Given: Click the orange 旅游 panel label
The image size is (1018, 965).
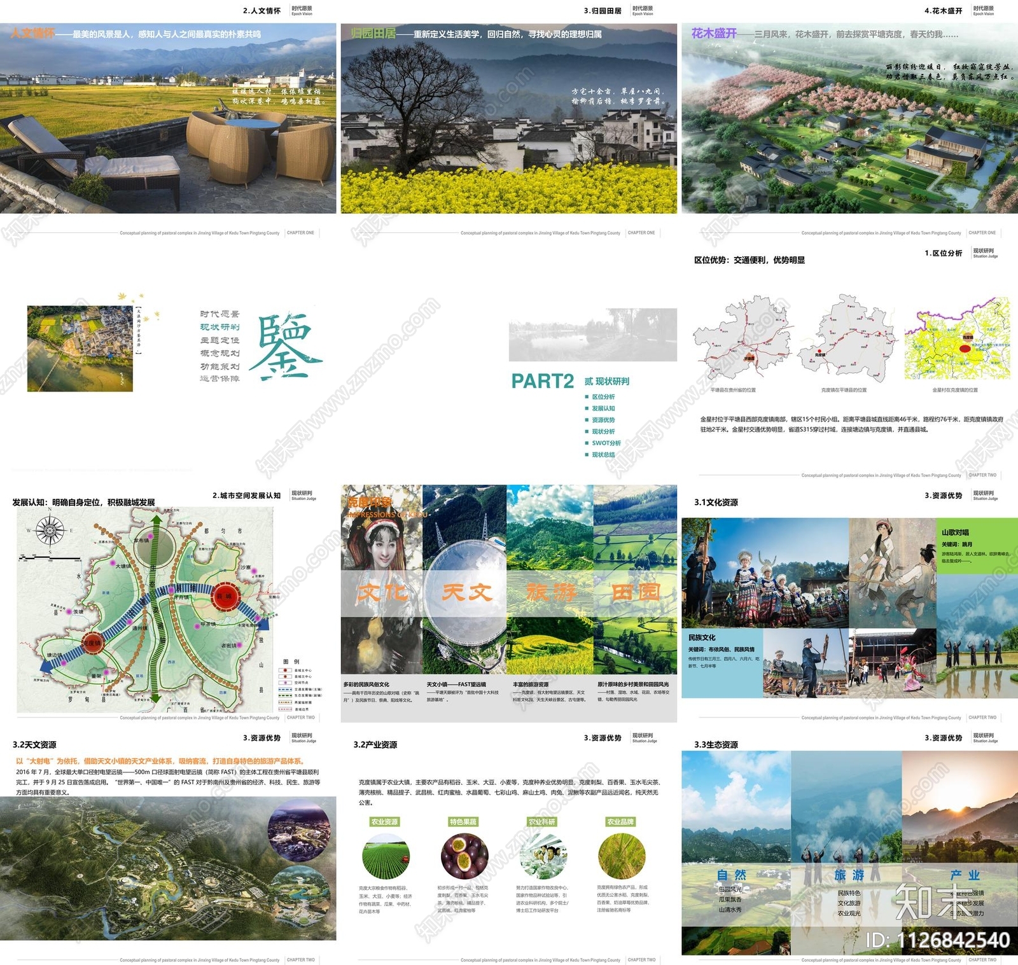Looking at the screenshot, I should pyautogui.click(x=551, y=593).
